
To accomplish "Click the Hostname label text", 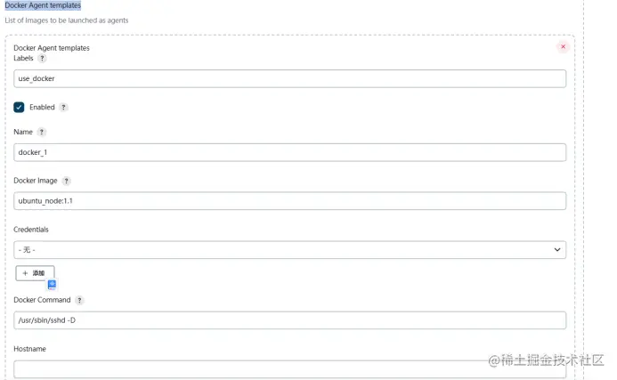I will [x=29, y=349].
